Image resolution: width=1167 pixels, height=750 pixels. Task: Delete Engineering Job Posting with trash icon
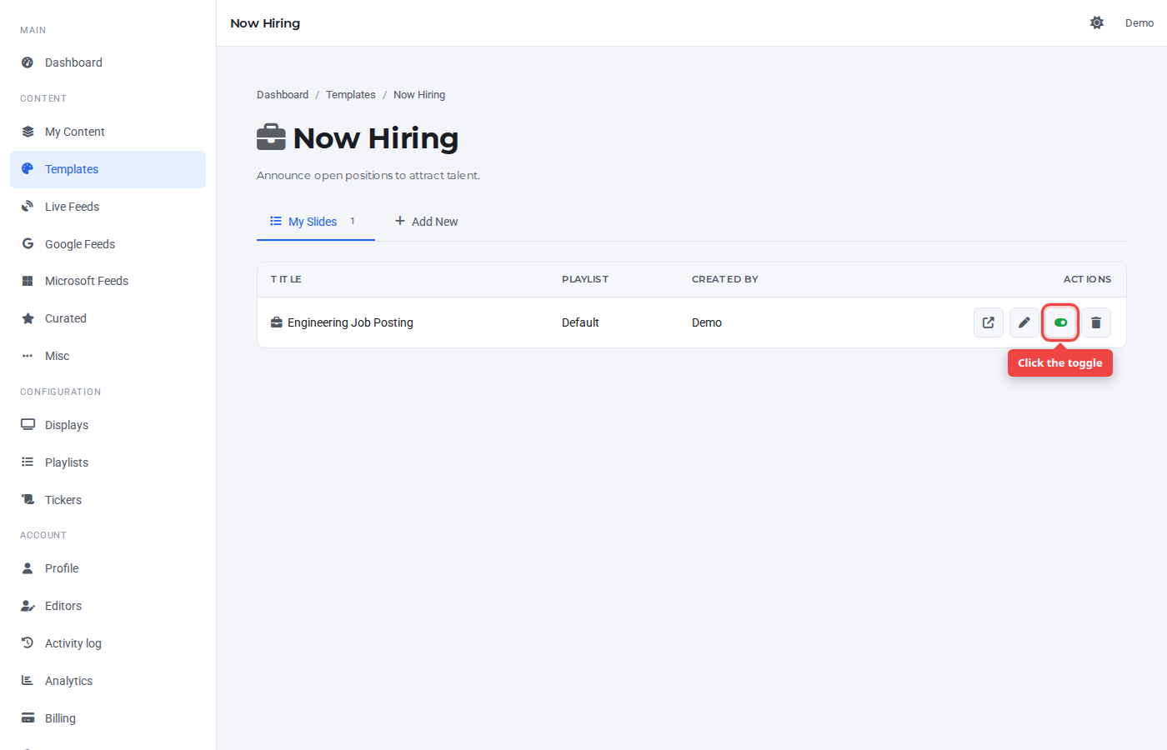(x=1096, y=322)
